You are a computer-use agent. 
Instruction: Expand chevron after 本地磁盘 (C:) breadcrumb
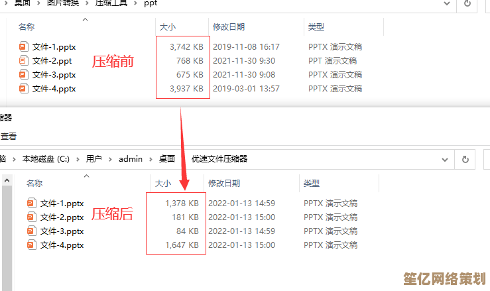click(x=78, y=159)
